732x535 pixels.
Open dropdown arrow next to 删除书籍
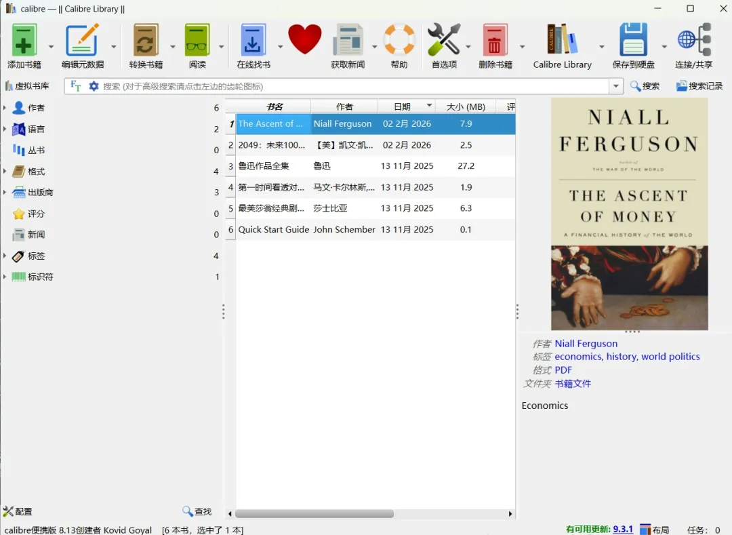pos(523,47)
